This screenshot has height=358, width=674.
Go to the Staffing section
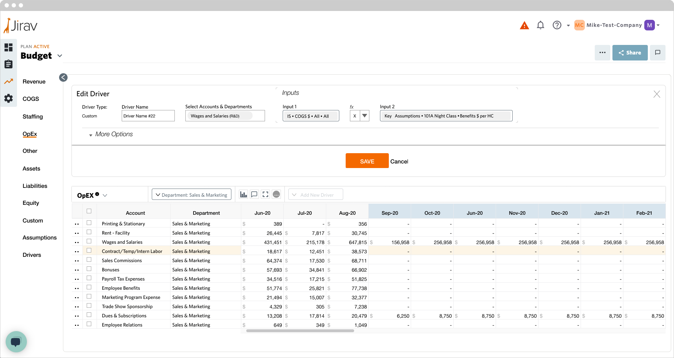(33, 116)
